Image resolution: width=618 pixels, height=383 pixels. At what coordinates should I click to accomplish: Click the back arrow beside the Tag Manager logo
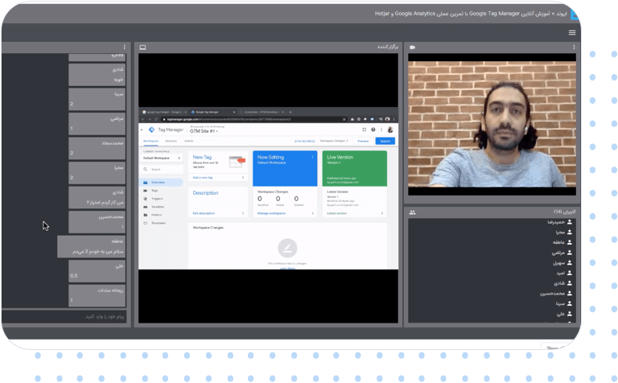(142, 130)
